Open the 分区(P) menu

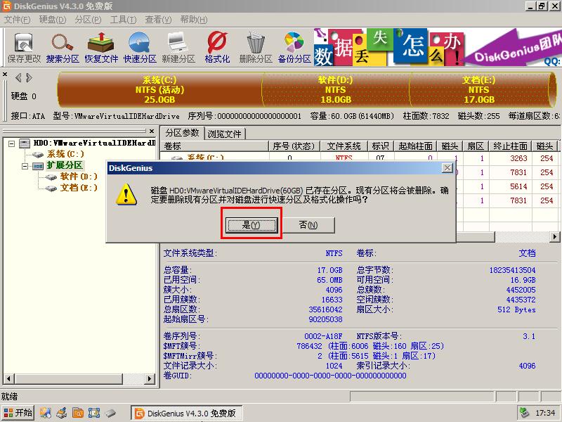(x=88, y=20)
